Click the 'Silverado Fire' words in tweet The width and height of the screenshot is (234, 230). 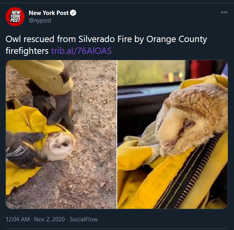click(x=105, y=39)
